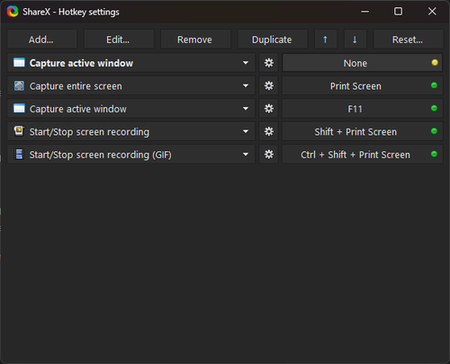
Task: Toggle green status dot for Ctrl + Shift + Print Screen
Action: click(x=434, y=155)
